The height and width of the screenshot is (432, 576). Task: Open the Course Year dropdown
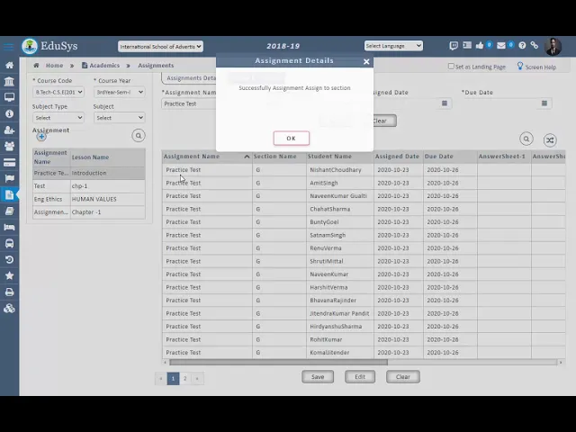120,92
